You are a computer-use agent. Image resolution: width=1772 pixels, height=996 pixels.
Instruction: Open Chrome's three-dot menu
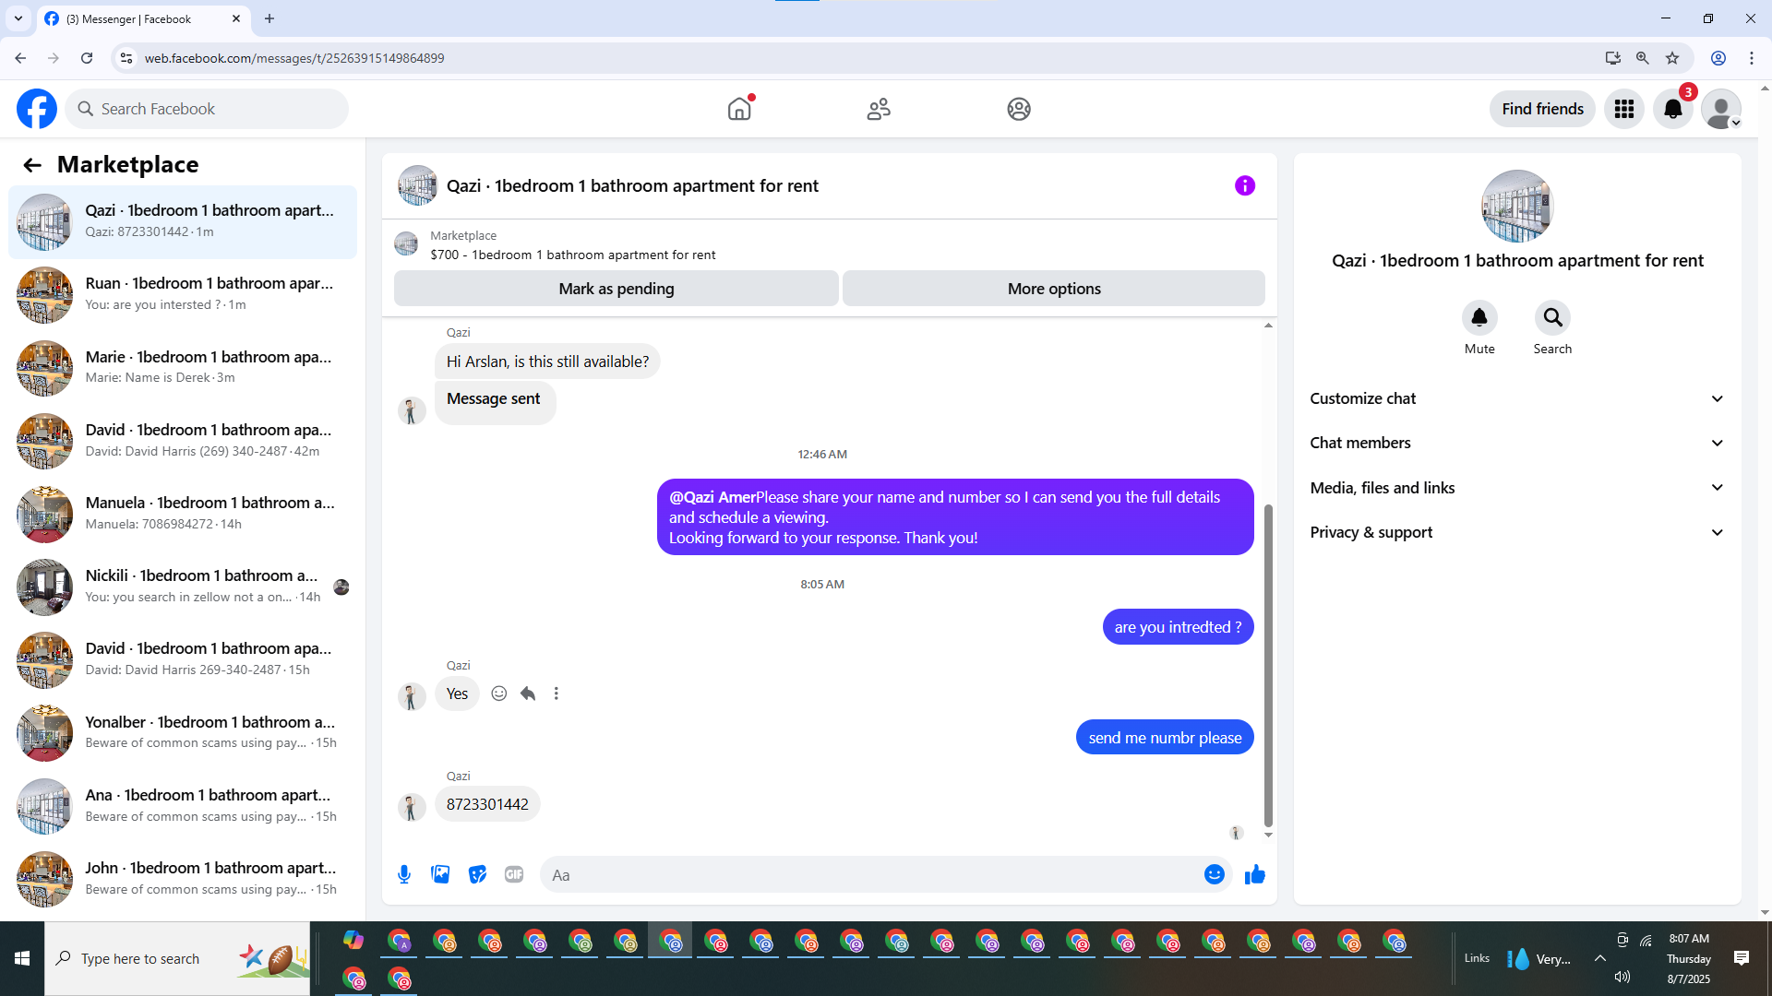pos(1752,58)
